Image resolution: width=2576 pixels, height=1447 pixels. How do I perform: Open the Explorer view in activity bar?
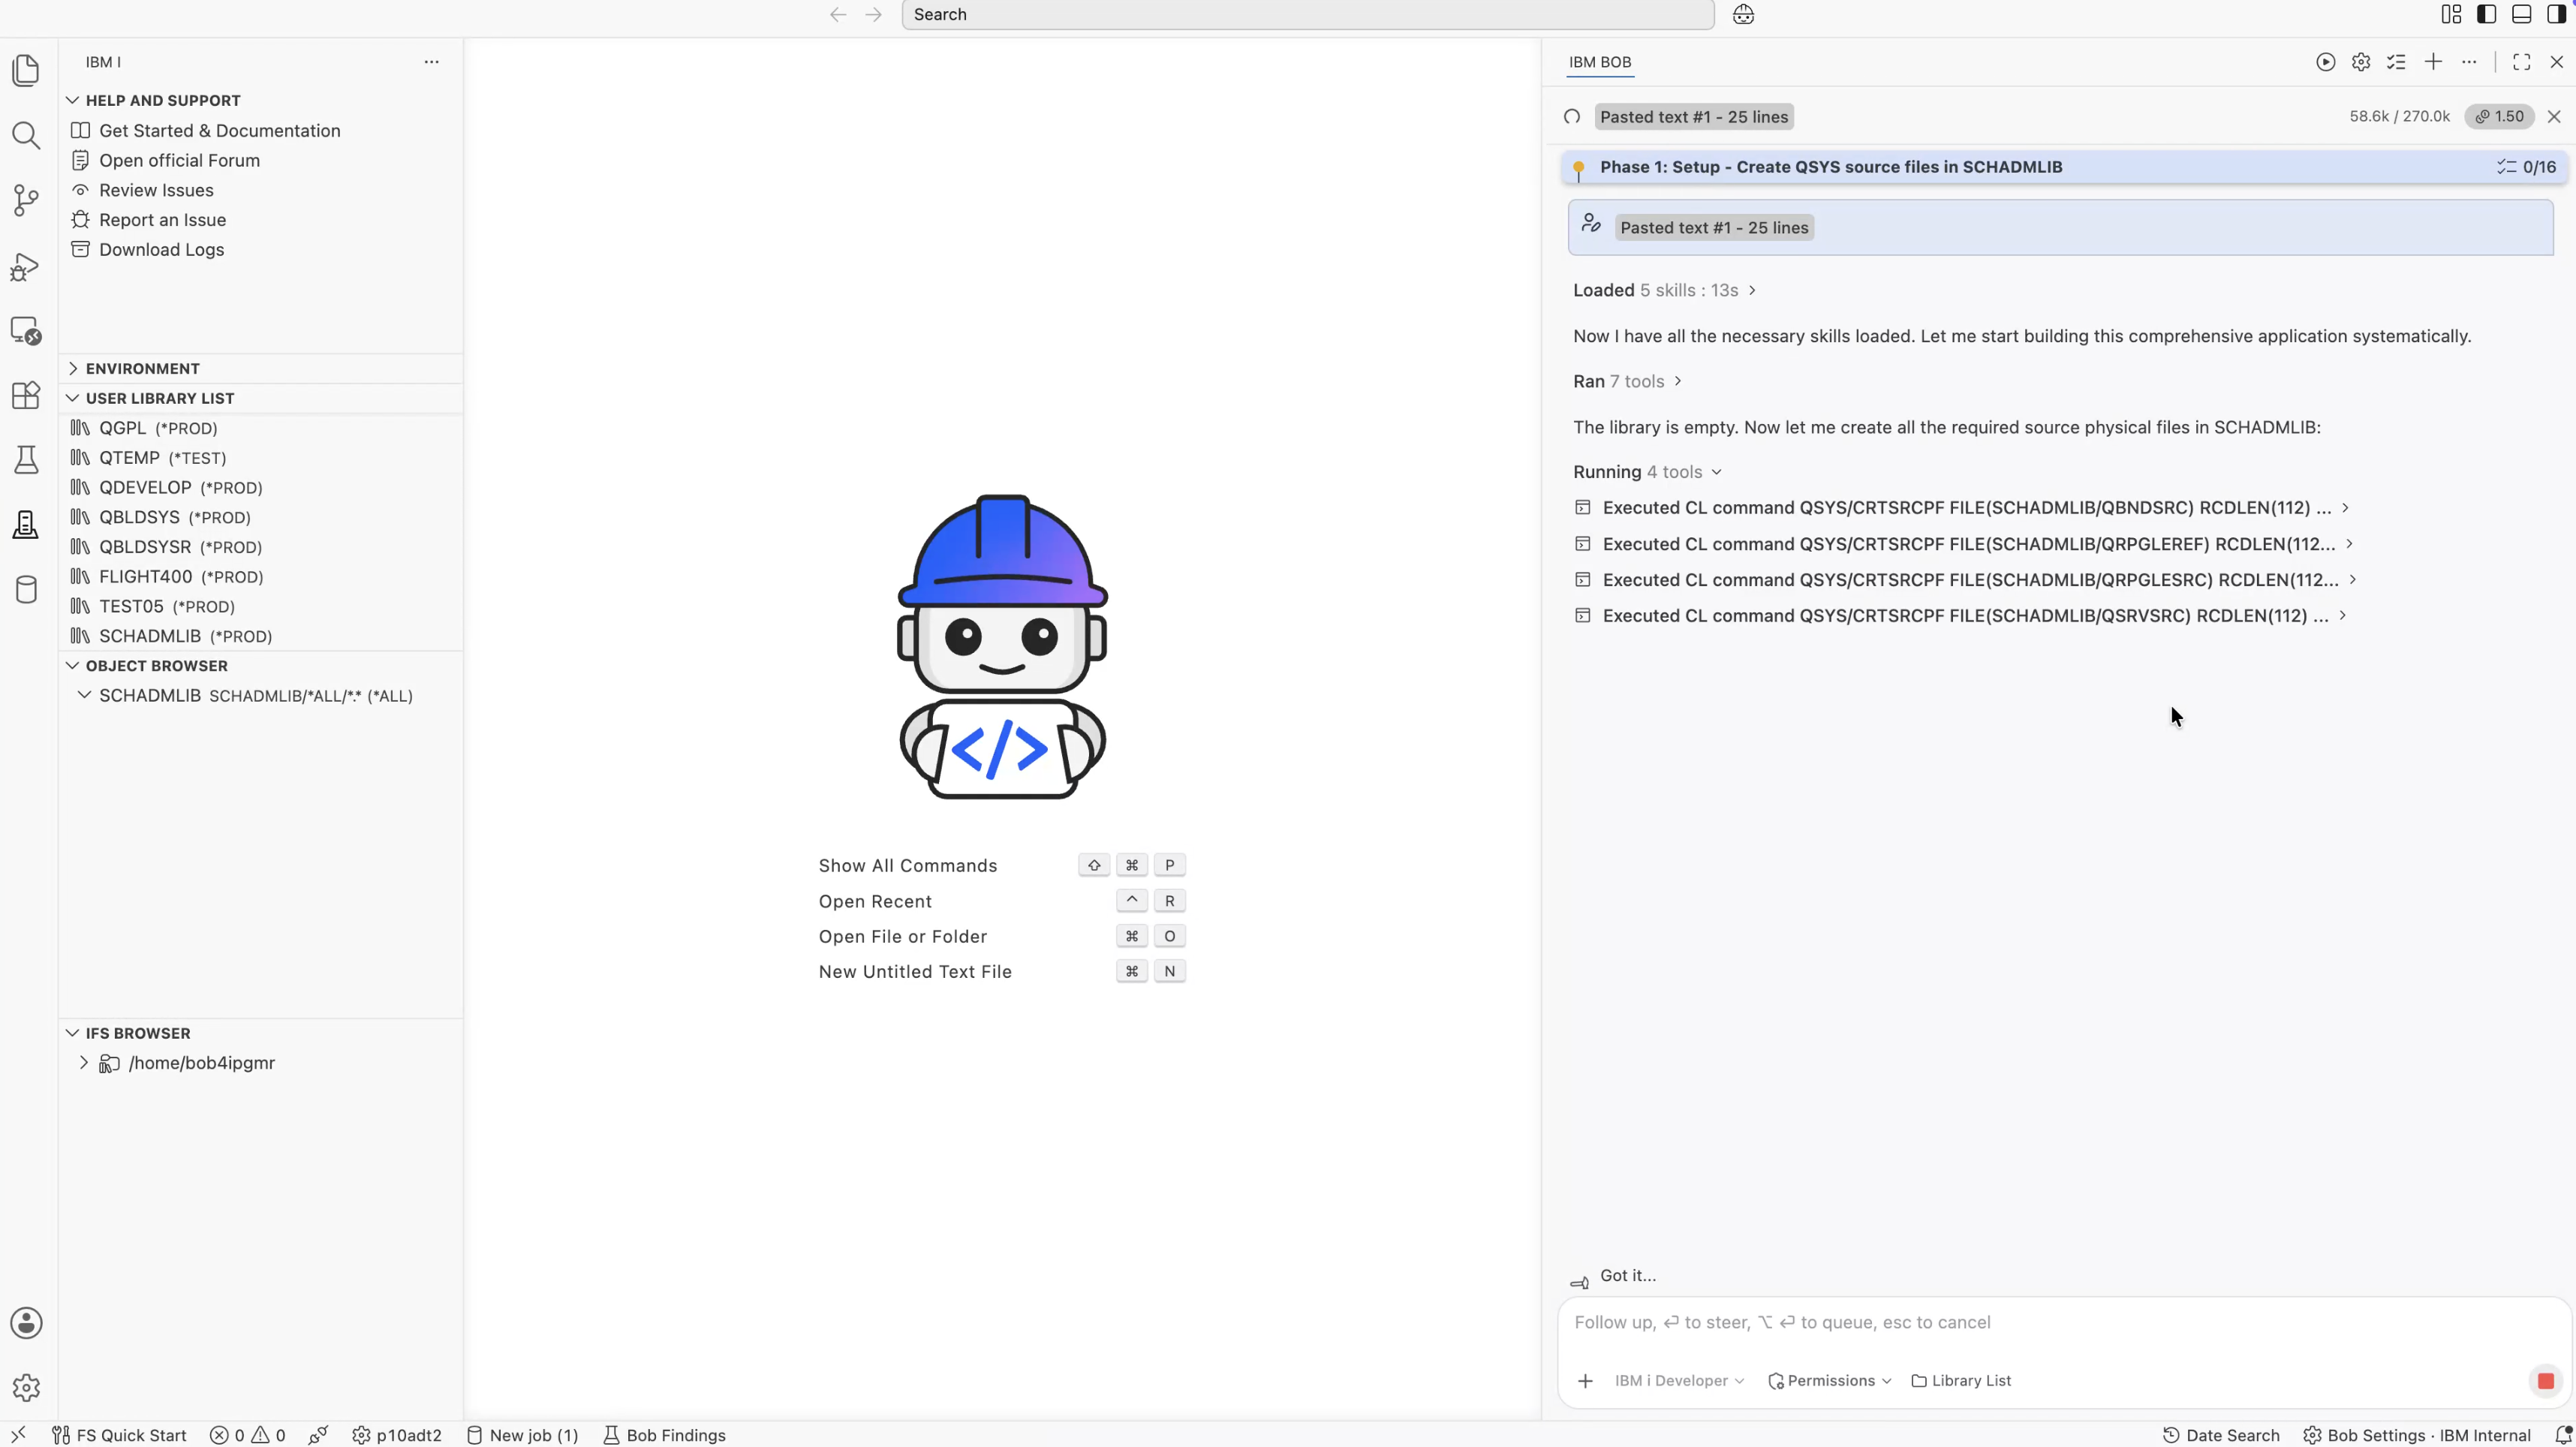point(26,70)
